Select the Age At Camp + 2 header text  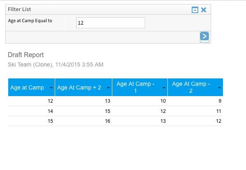pyautogui.click(x=79, y=87)
